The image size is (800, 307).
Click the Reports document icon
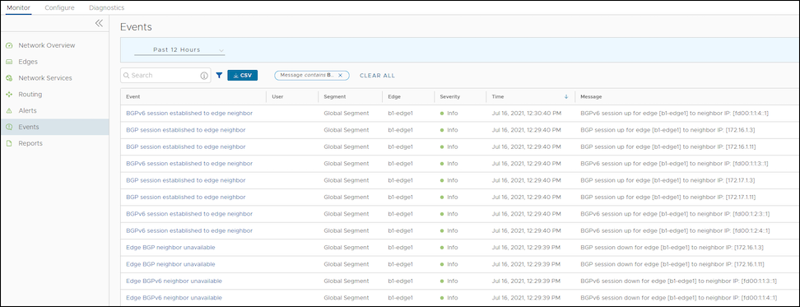pyautogui.click(x=9, y=143)
